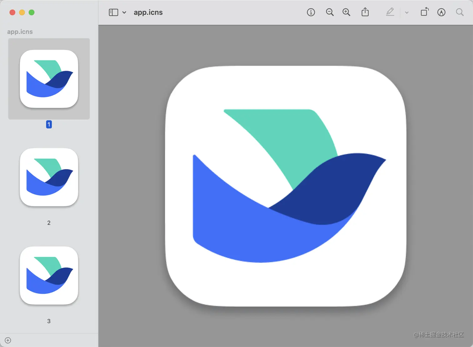Viewport: 473px width, 347px height.
Task: Show the Markup toolbar
Action: 441,12
